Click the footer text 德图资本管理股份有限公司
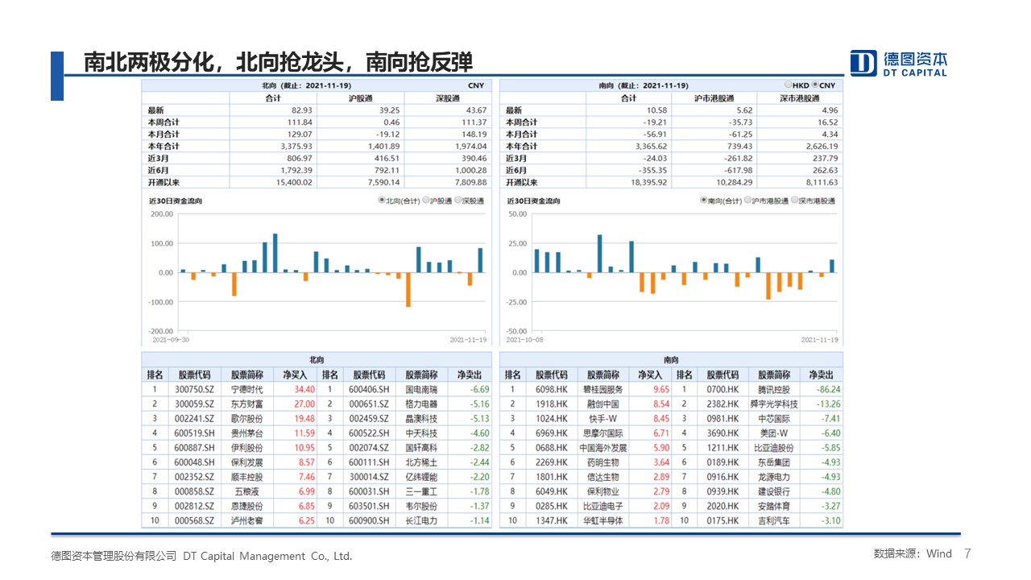This screenshot has width=1031, height=580. (x=114, y=557)
